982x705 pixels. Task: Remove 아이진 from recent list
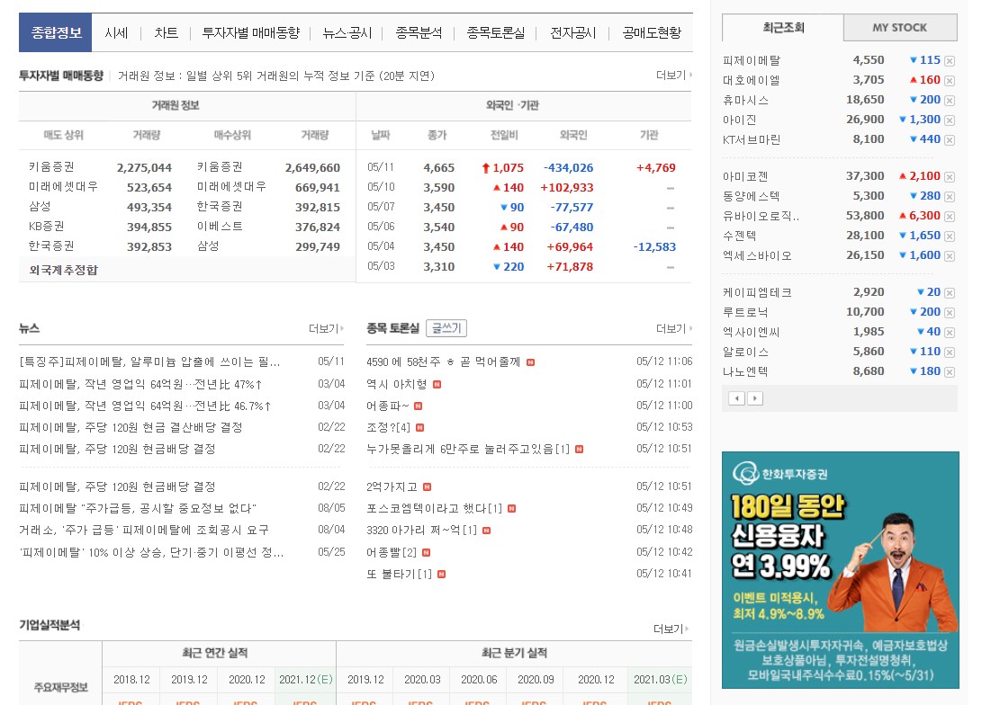[950, 120]
